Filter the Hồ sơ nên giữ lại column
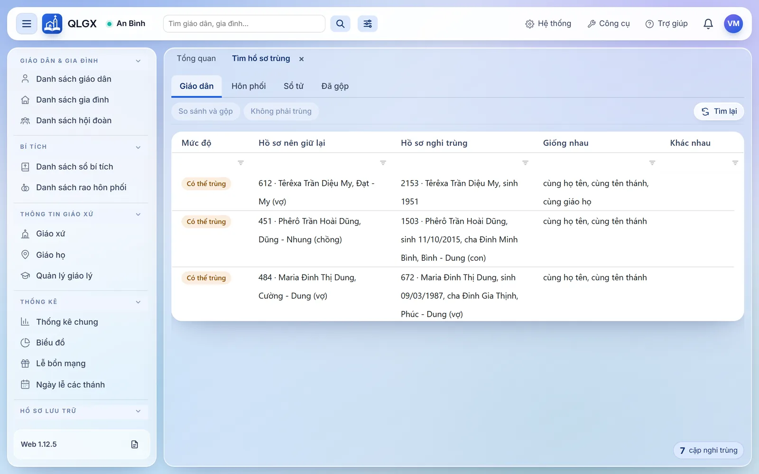Screen dimensions: 759x474 [383, 163]
